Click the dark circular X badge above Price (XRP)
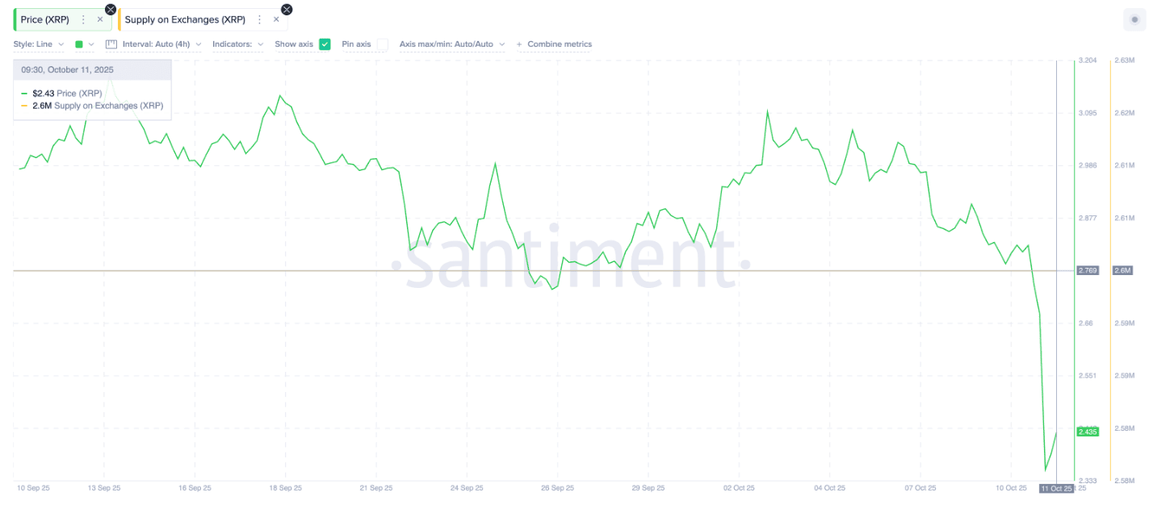1153x509 pixels. pyautogui.click(x=111, y=10)
